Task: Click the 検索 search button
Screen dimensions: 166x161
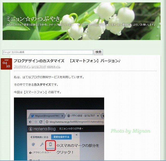Action: 98,52
